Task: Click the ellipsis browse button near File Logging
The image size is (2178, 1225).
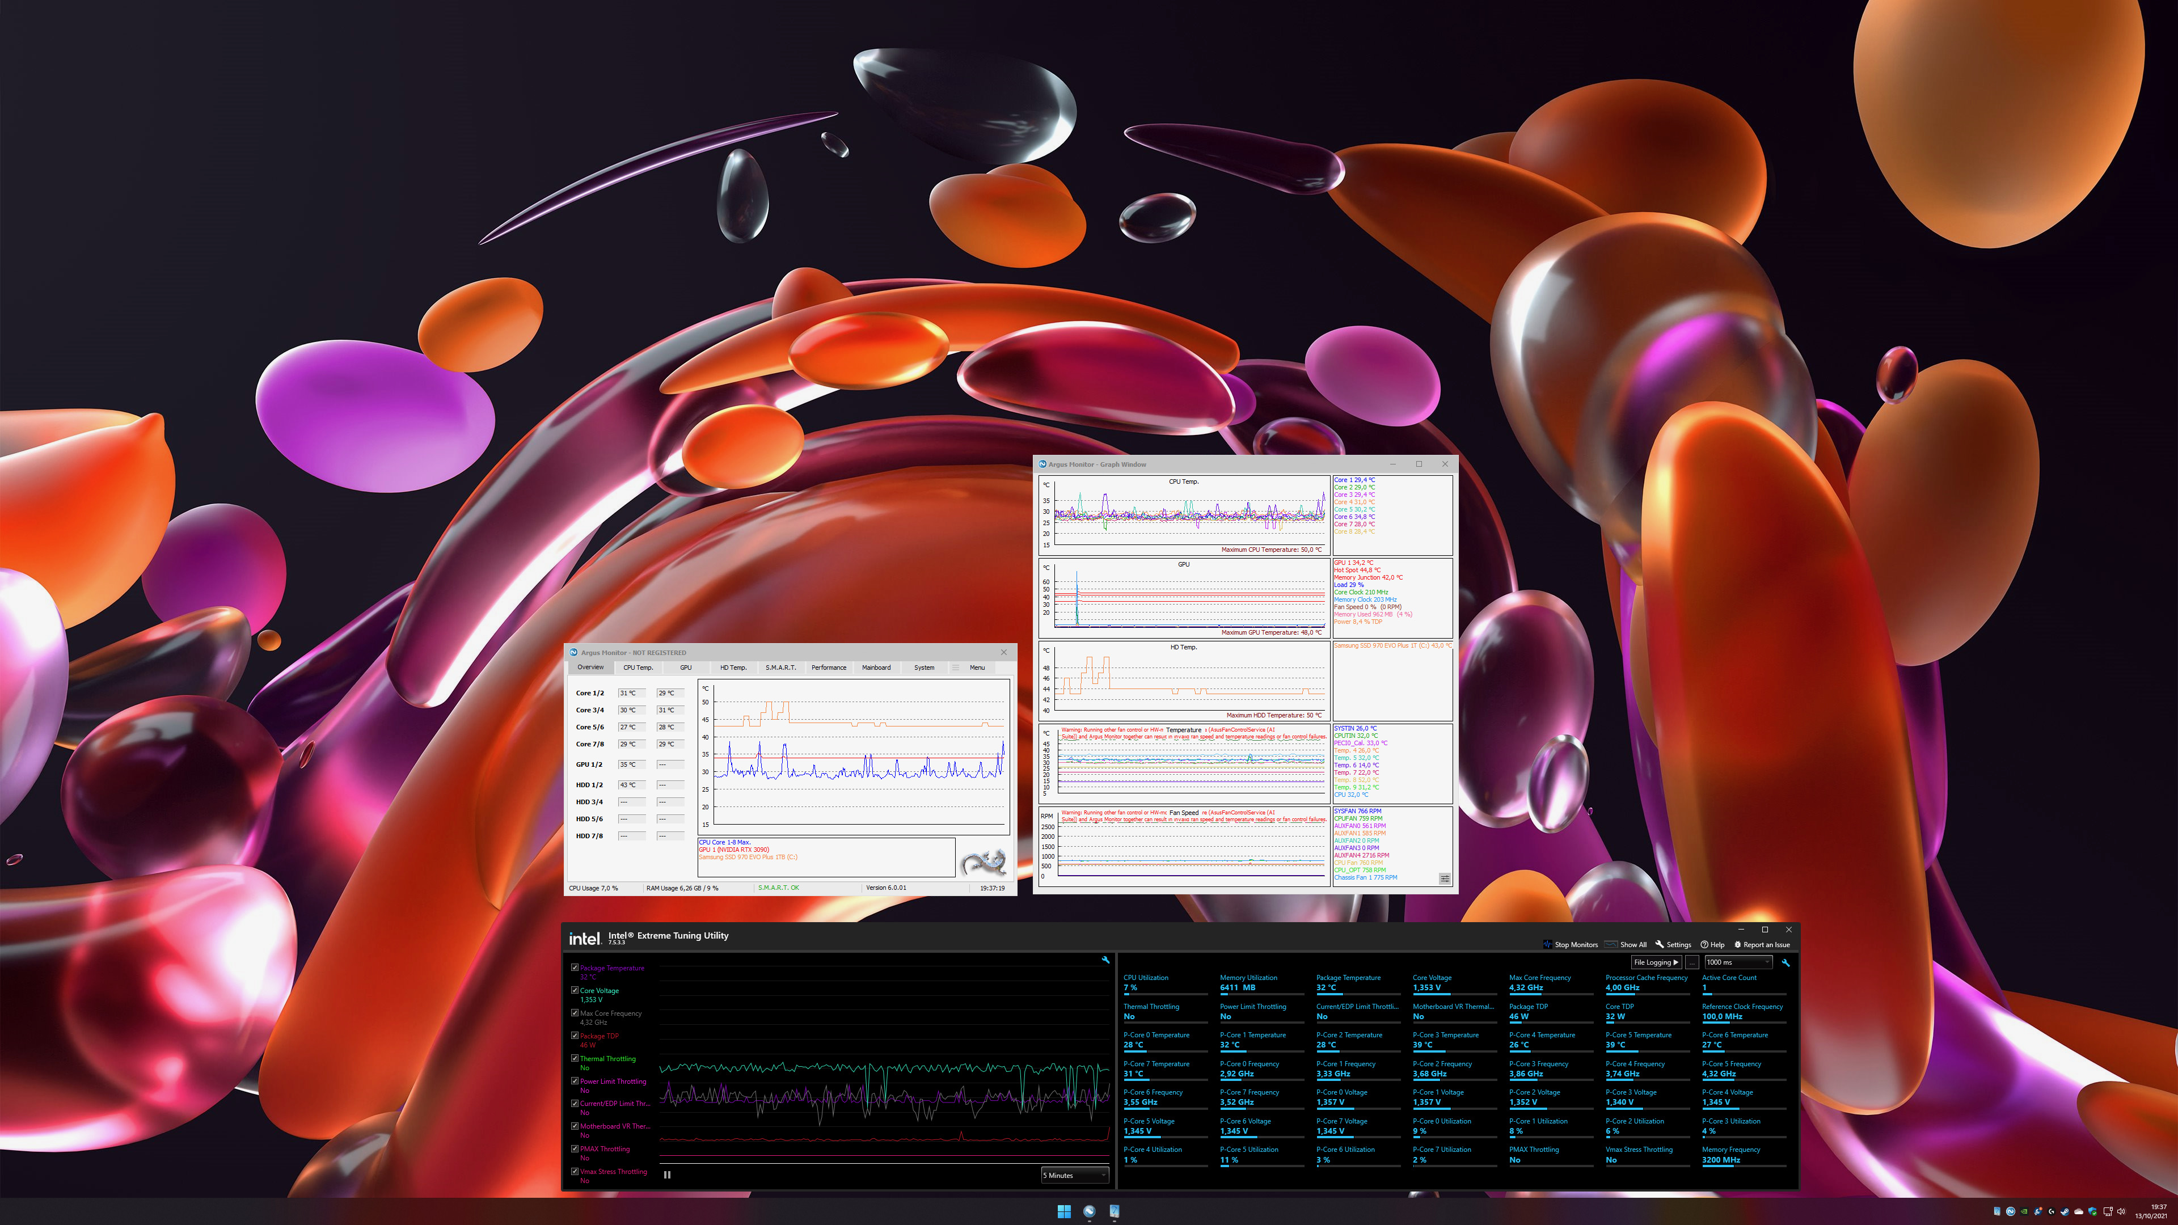Action: pos(1692,962)
